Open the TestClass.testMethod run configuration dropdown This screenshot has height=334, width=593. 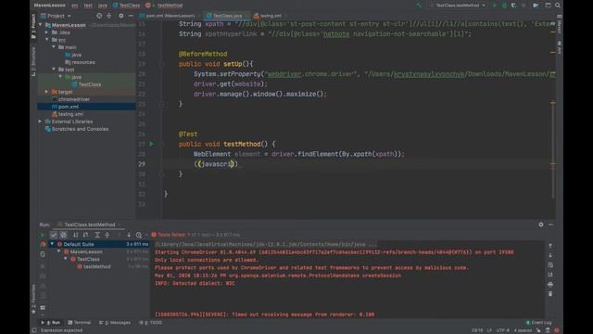click(x=458, y=6)
